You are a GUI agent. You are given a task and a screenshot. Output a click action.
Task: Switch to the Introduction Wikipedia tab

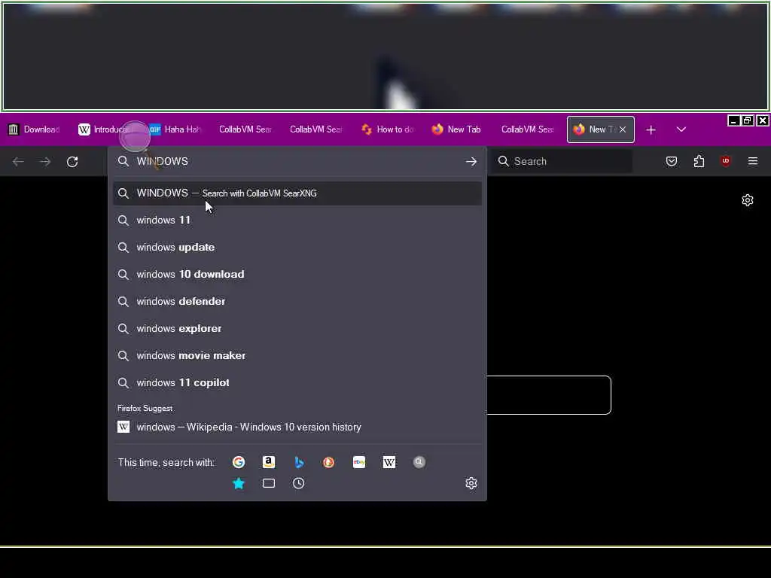(x=105, y=129)
